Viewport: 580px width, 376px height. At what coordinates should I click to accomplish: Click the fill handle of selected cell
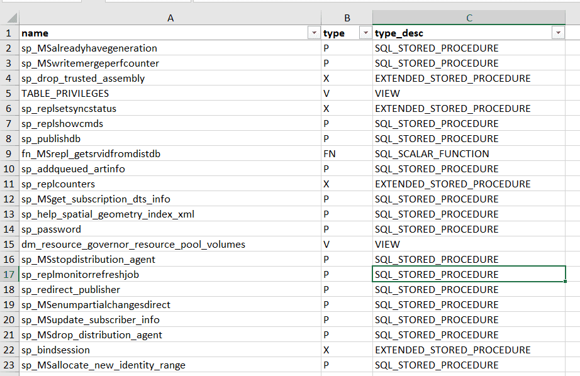[x=565, y=282]
